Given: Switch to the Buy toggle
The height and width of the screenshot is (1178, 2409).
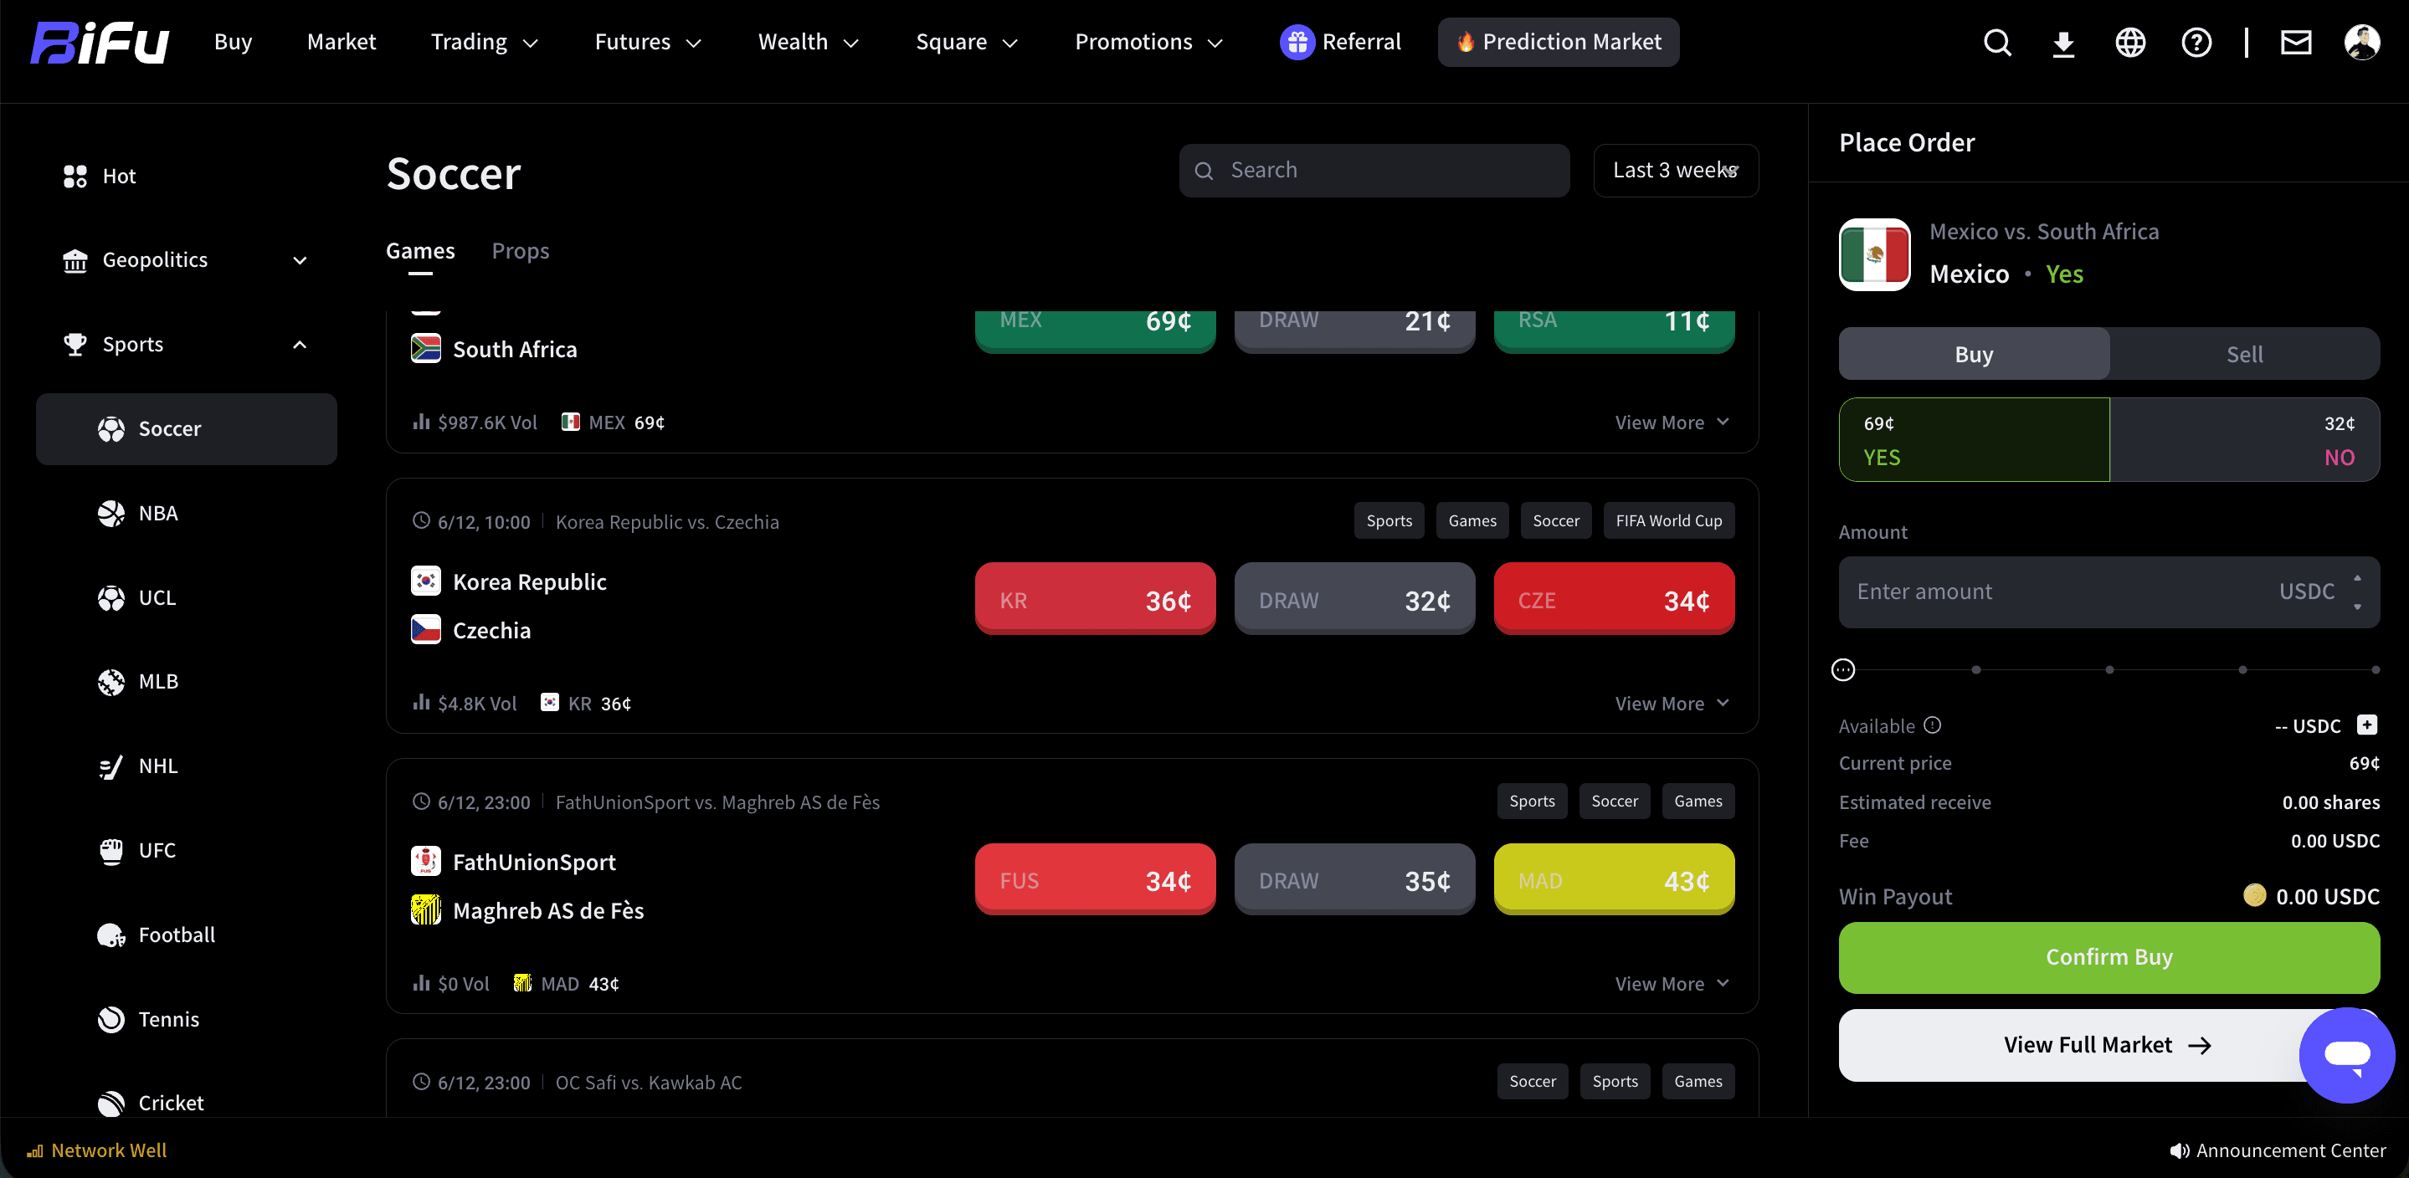Looking at the screenshot, I should (x=1973, y=353).
